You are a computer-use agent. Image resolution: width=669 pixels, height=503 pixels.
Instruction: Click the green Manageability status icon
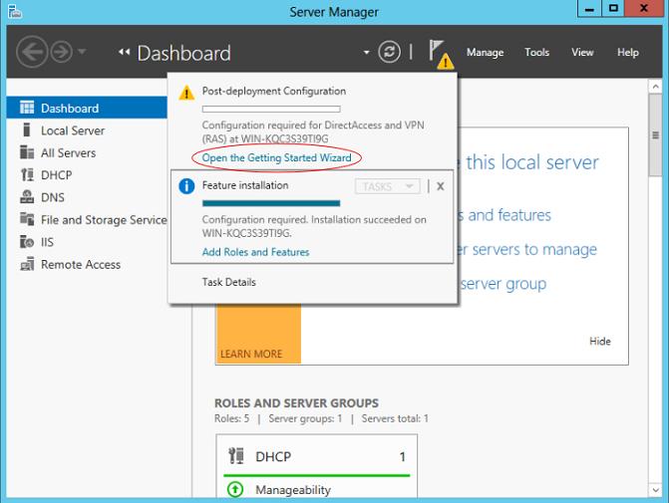pyautogui.click(x=235, y=490)
